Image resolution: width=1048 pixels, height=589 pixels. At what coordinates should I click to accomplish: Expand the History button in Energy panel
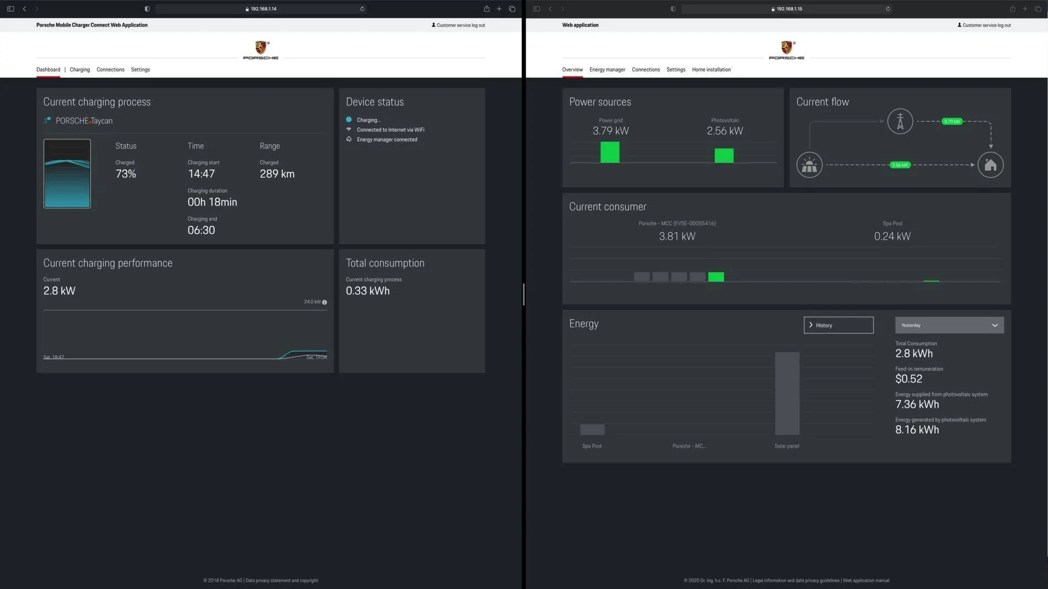(x=838, y=325)
